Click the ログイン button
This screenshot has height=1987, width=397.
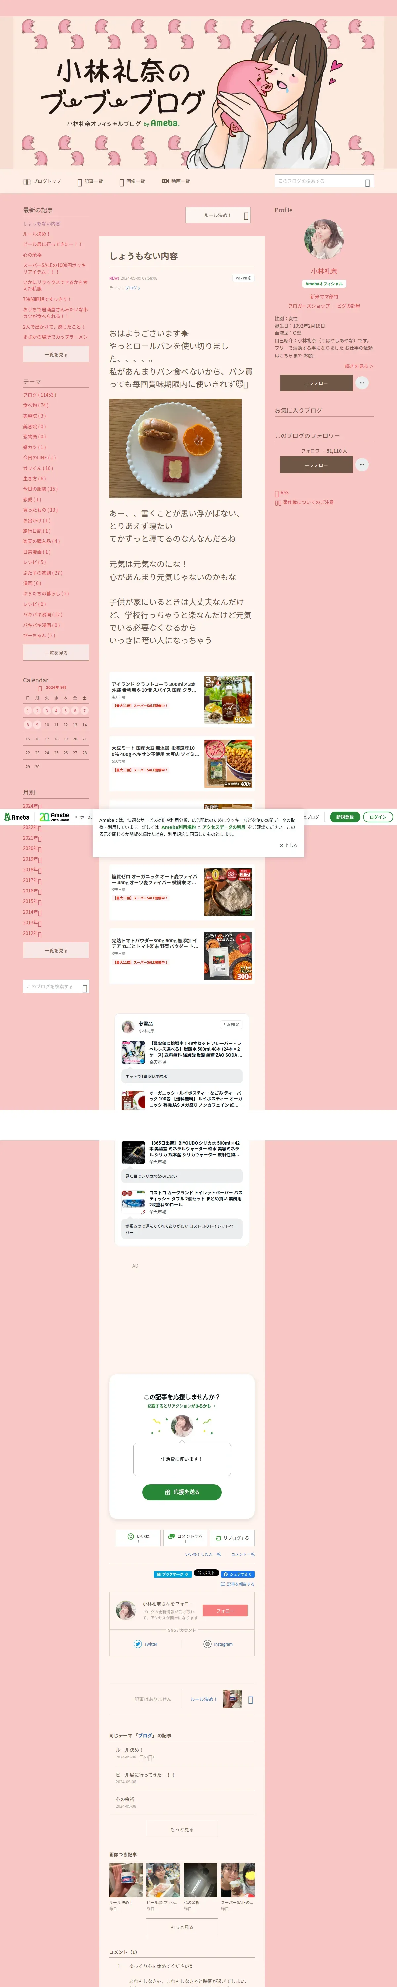point(378,817)
